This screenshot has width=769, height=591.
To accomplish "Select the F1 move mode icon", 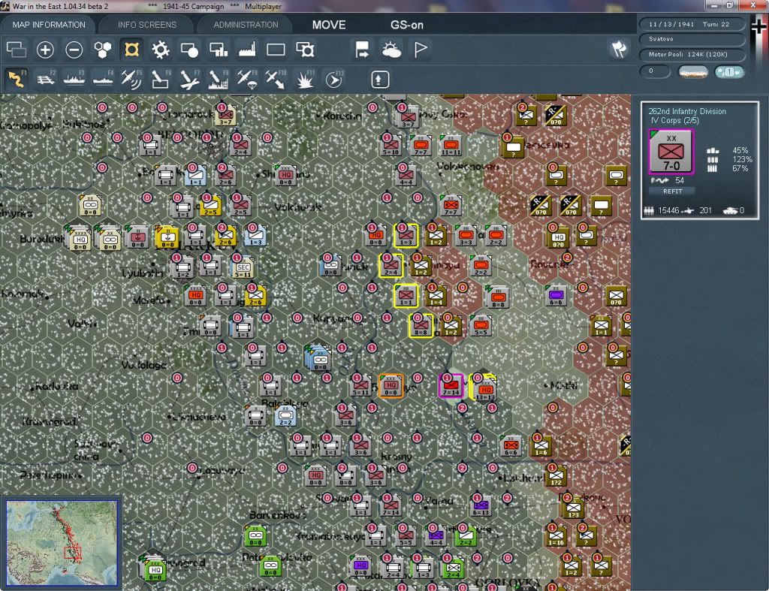I will pos(17,79).
